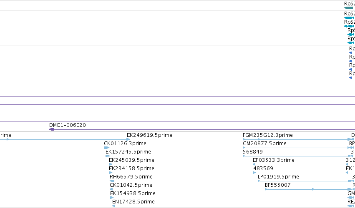
Task: Select the 483569 feature arrow
Action: click(x=254, y=173)
